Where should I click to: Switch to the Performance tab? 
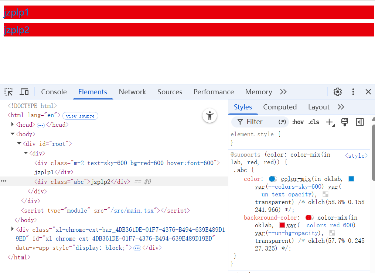tap(214, 92)
